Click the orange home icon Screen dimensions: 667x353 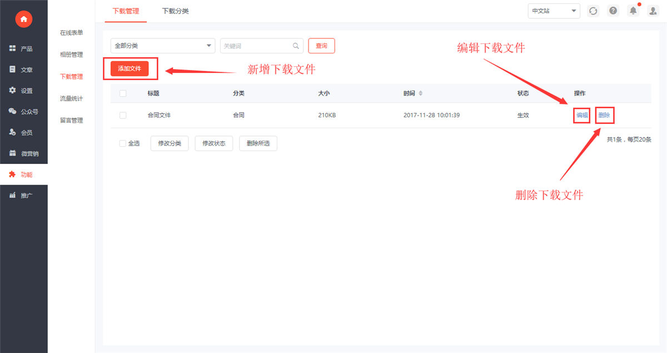(x=23, y=19)
